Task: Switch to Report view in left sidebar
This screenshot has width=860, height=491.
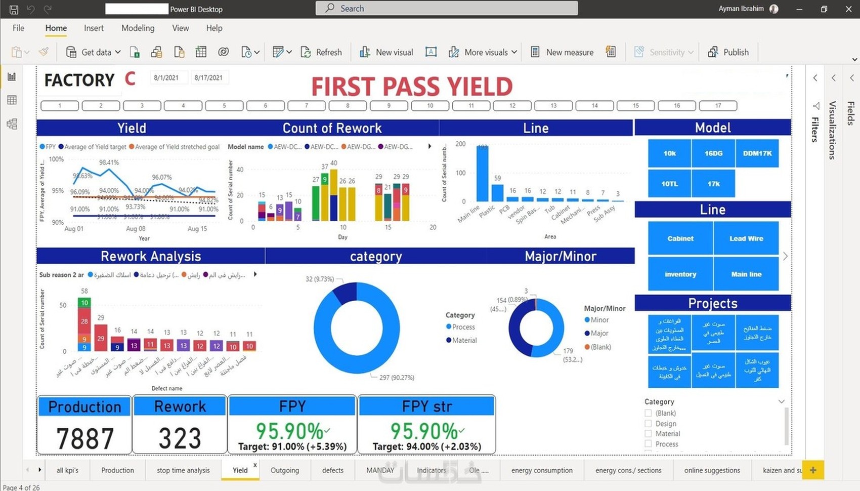Action: point(12,77)
